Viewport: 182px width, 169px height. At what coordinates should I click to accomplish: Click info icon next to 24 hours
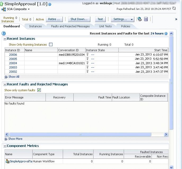[166, 33]
